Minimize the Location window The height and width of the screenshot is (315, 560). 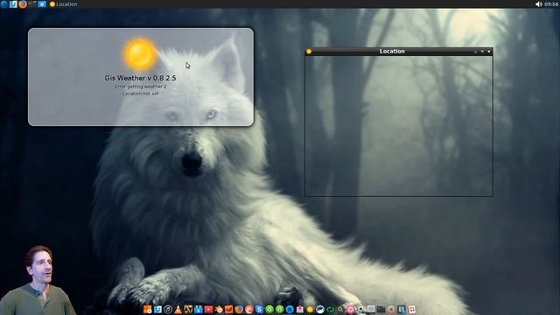pyautogui.click(x=475, y=52)
